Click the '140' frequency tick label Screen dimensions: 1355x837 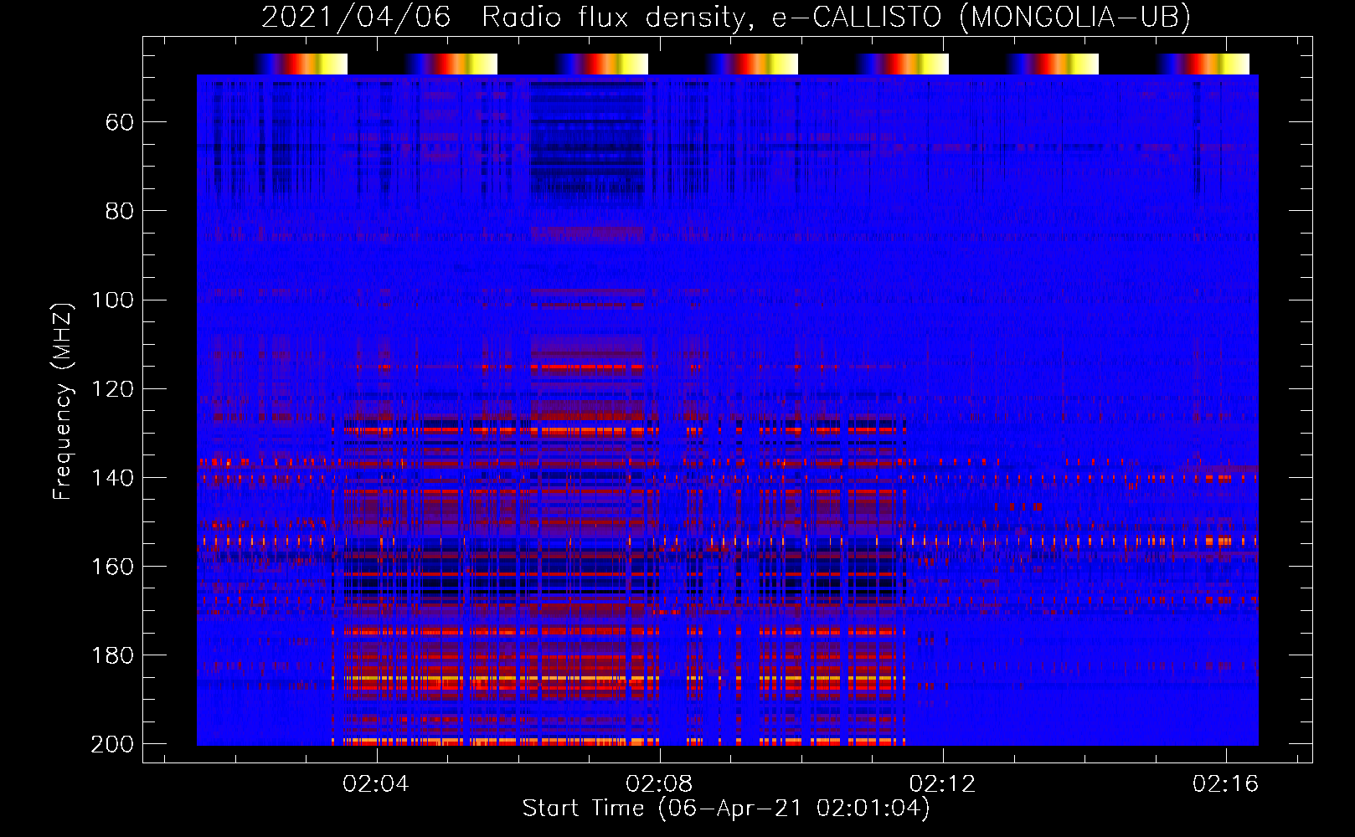pos(112,478)
